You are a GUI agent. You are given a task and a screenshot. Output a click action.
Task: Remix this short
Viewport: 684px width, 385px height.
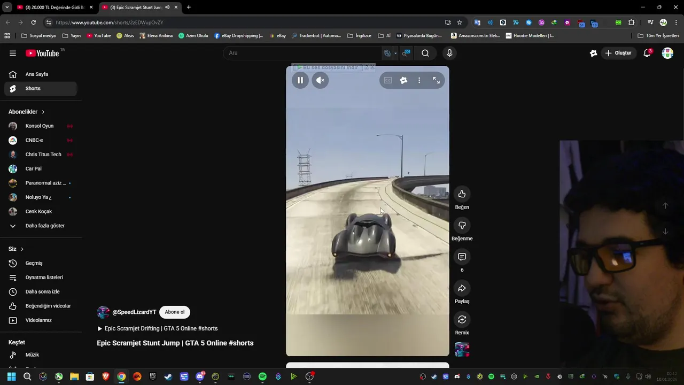(x=462, y=320)
